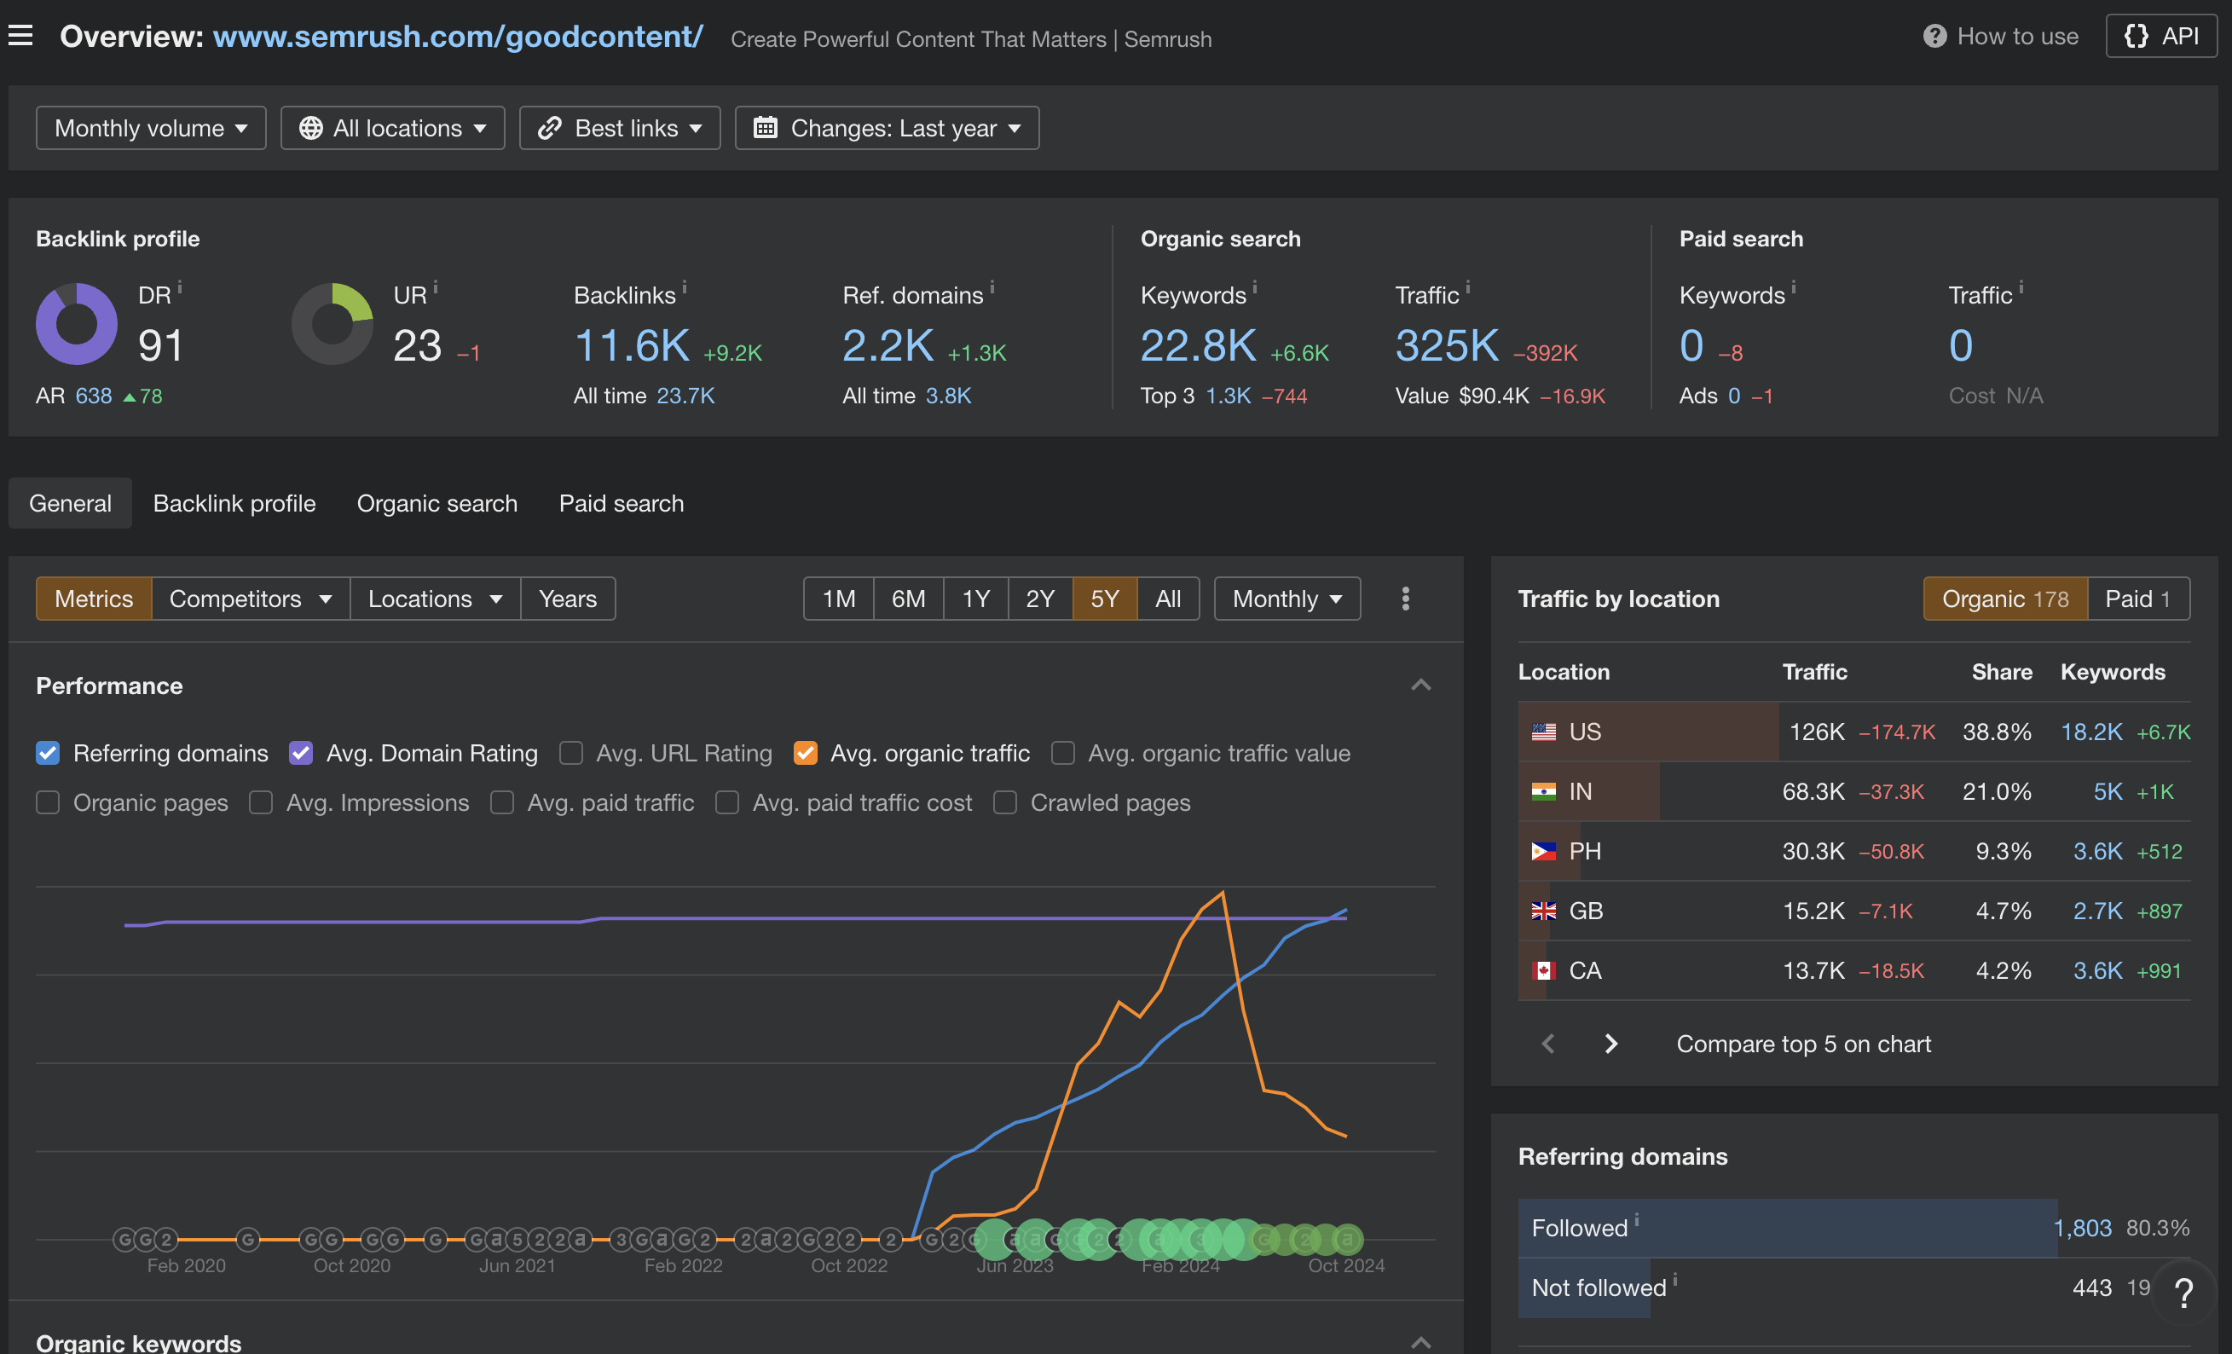The height and width of the screenshot is (1354, 2232).
Task: Click the US flag icon
Action: click(x=1543, y=732)
